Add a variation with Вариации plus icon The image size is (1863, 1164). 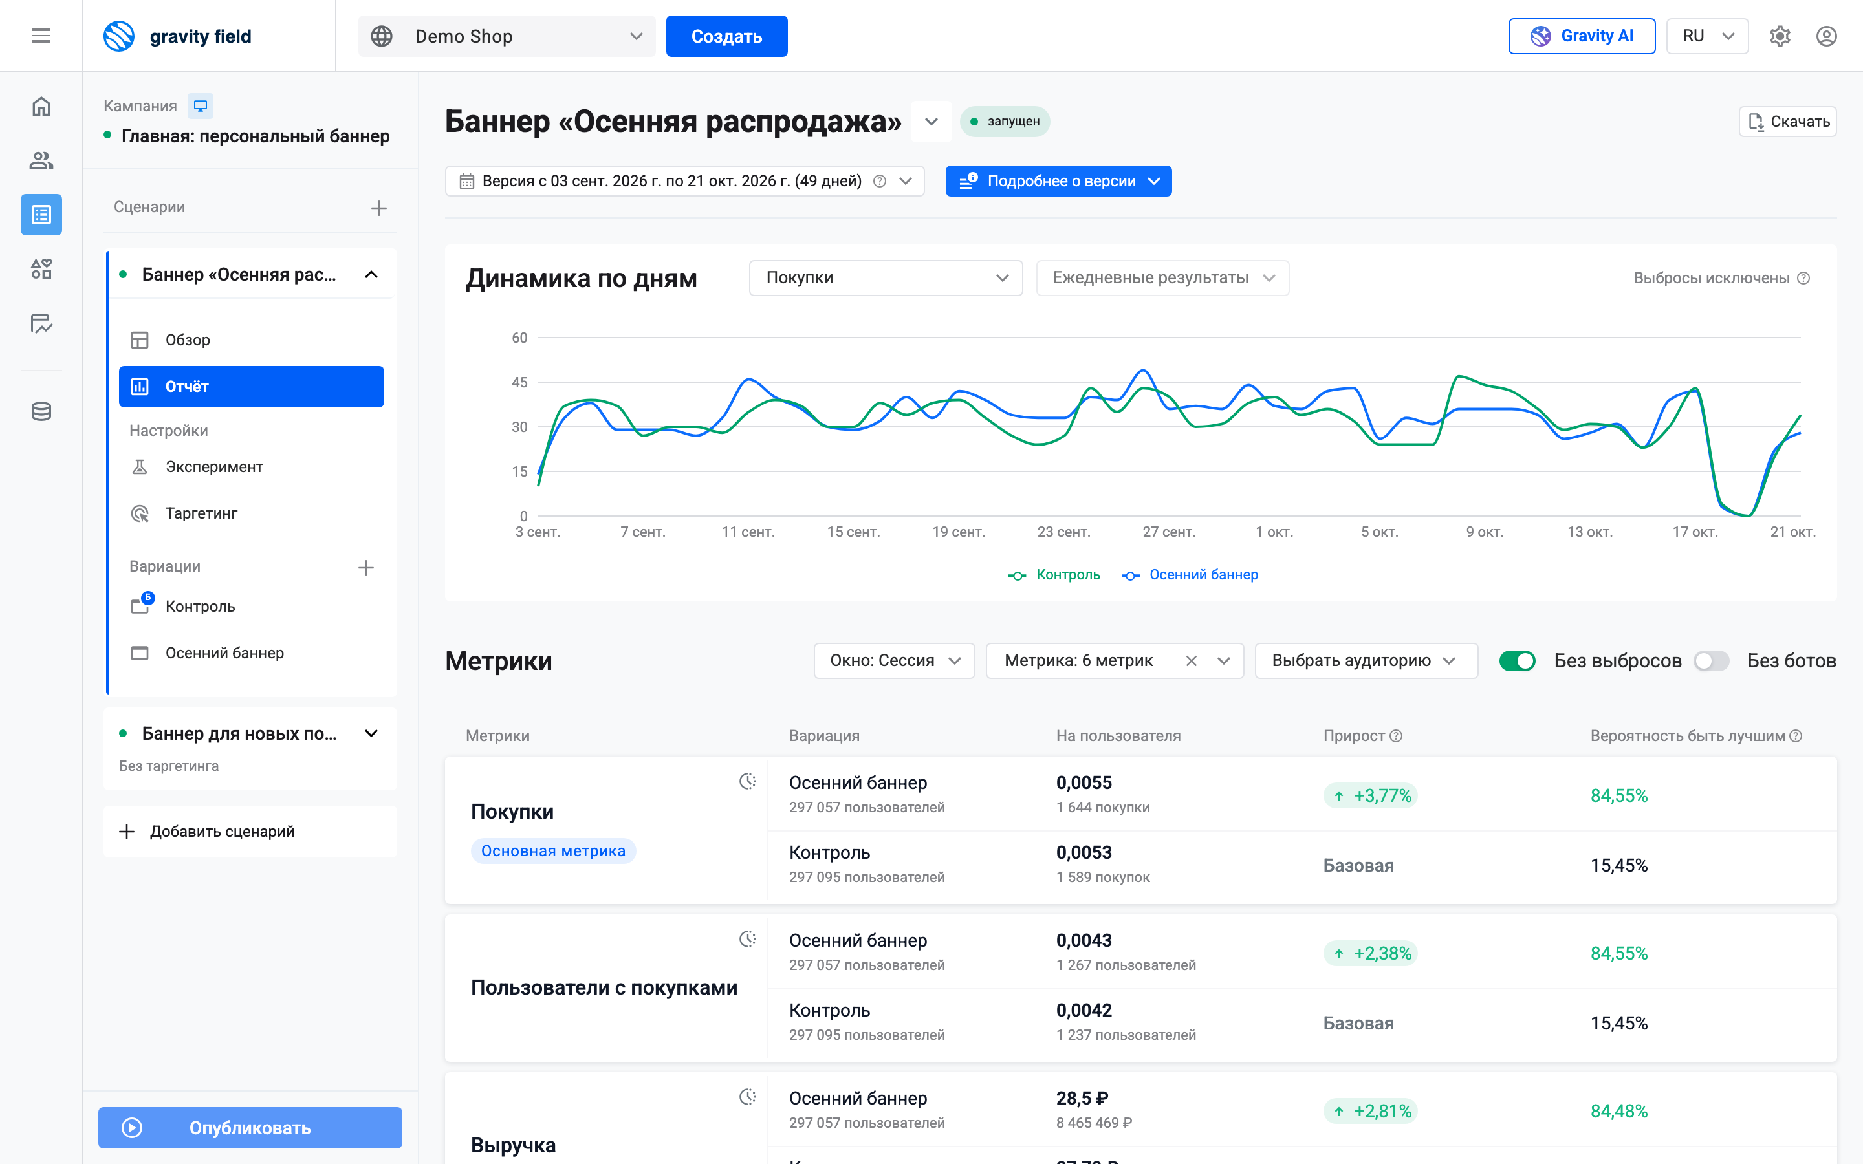click(x=365, y=567)
